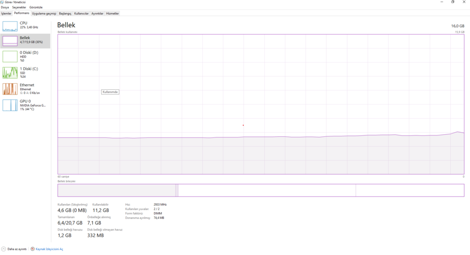This screenshot has width=470, height=255.
Task: Click the 74,4 MB hardware reserved value
Action: coord(159,218)
